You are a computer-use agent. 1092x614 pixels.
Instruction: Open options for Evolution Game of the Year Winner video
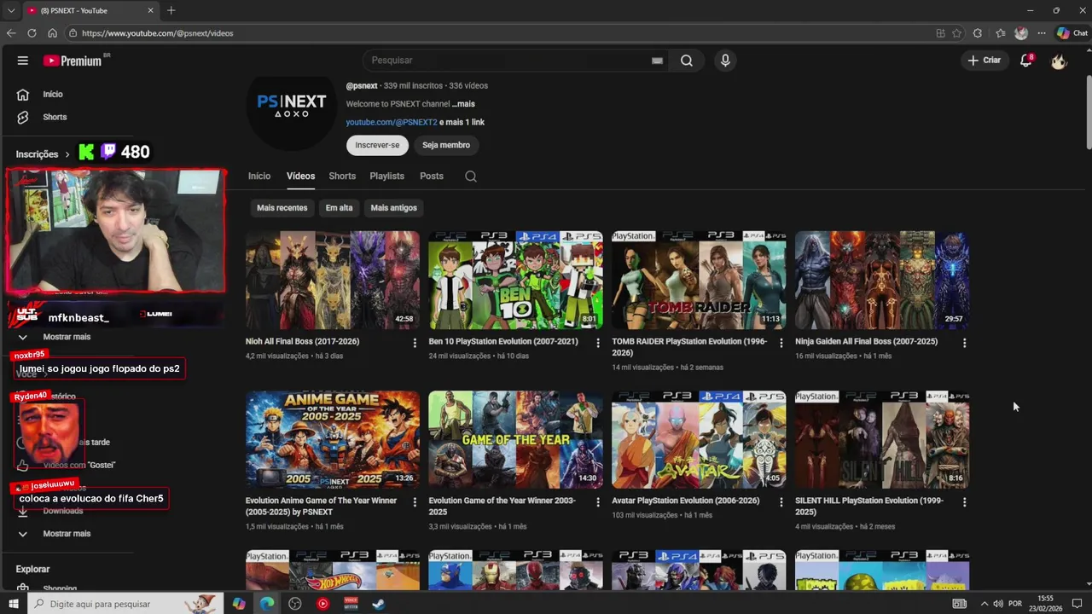point(598,502)
